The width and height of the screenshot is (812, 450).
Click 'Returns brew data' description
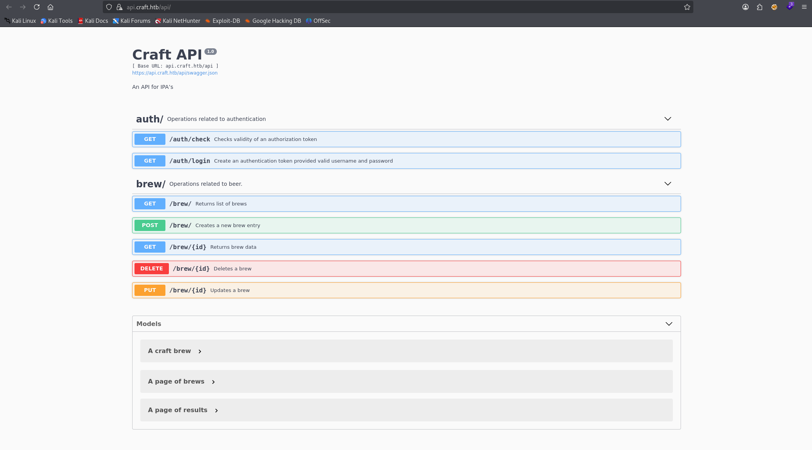pos(233,247)
